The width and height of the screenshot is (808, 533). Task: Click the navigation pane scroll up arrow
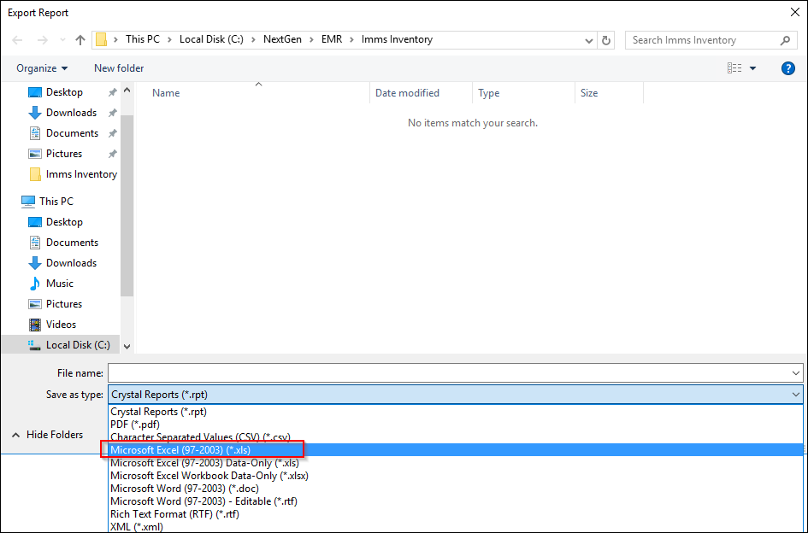(127, 91)
